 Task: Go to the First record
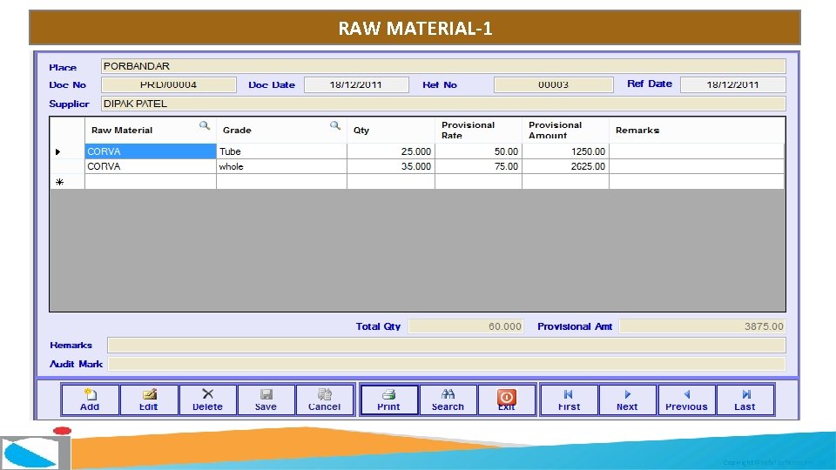[569, 399]
